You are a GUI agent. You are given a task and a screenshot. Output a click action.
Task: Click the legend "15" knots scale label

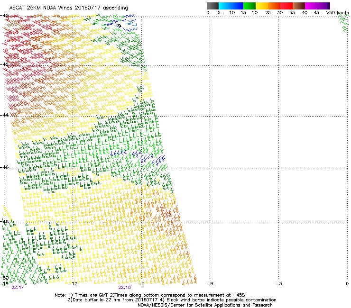click(243, 13)
